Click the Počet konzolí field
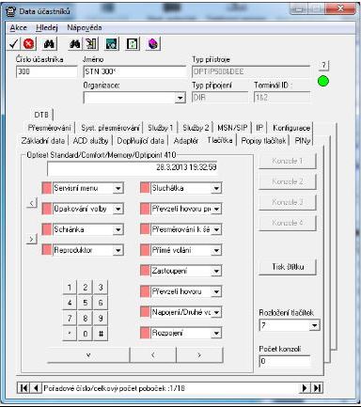The height and width of the screenshot is (407, 361). [x=285, y=361]
